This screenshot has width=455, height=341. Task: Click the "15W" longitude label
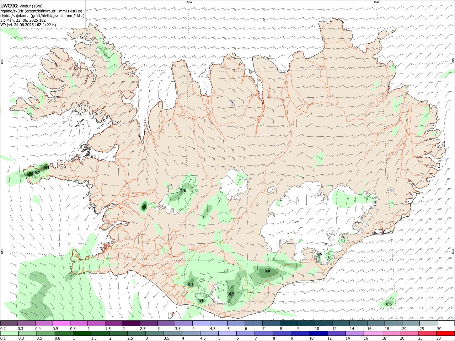pos(376,2)
